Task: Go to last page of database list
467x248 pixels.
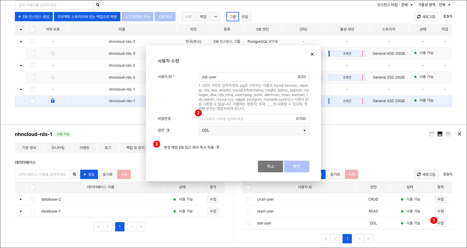Action: coord(141,227)
